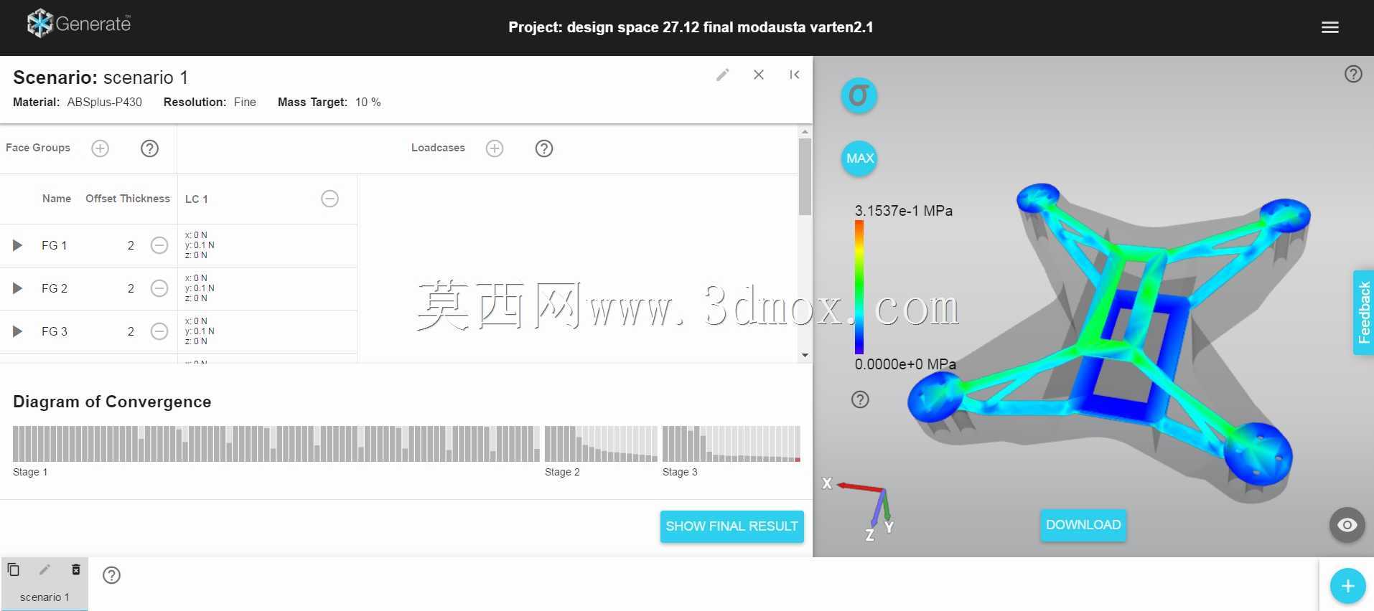Toggle the stress sigma display button

859,95
